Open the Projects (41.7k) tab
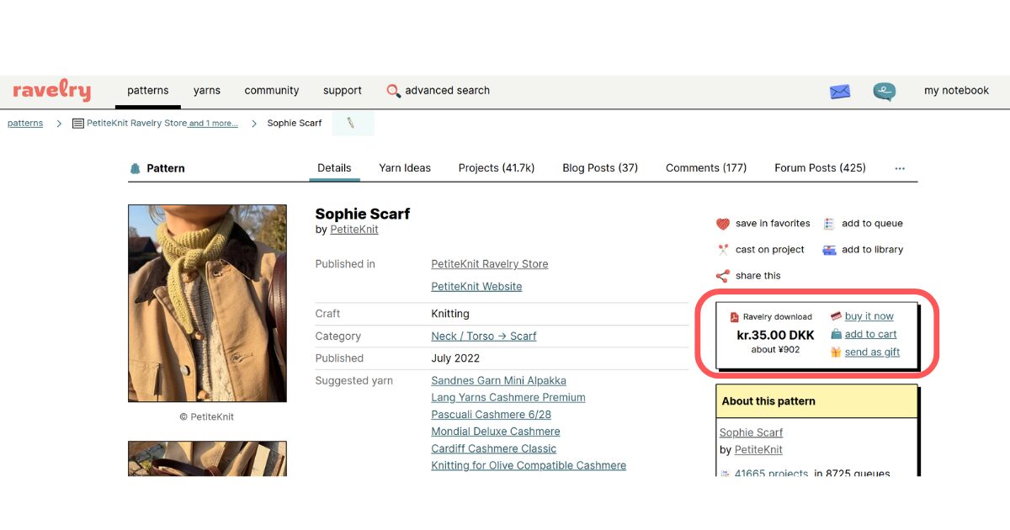The image size is (1010, 530). (496, 168)
